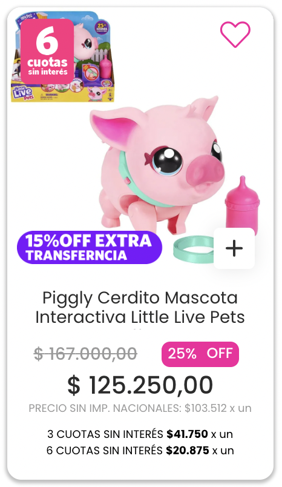
Task: Click the crossed-out $167.000,00 original price
Action: click(85, 354)
